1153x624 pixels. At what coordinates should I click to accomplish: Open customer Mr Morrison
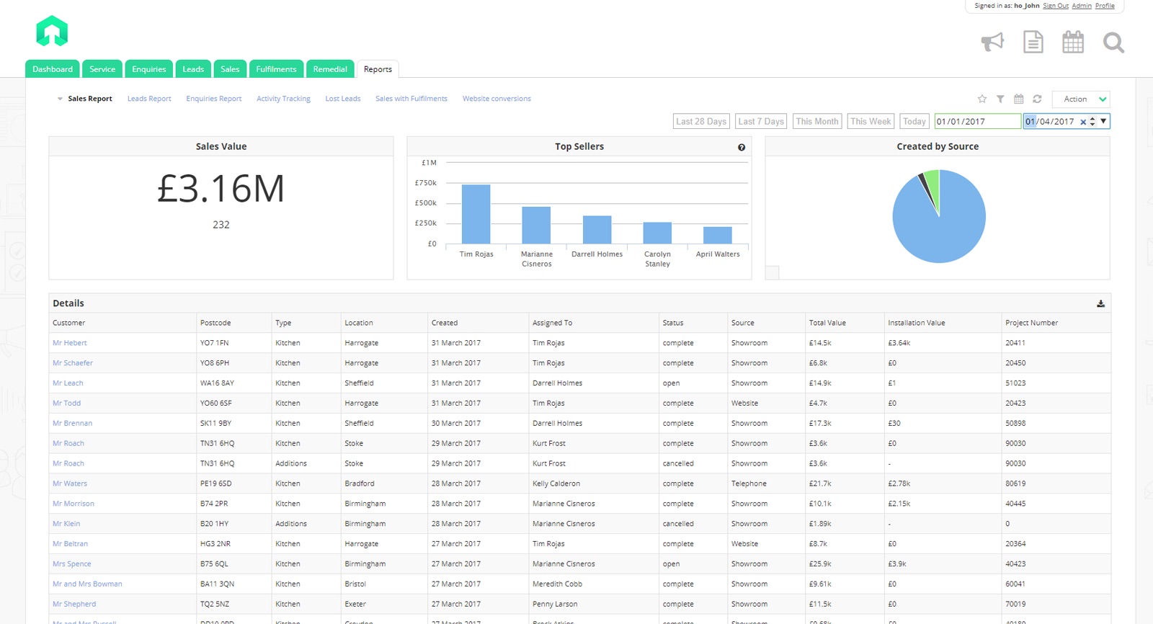coord(74,504)
